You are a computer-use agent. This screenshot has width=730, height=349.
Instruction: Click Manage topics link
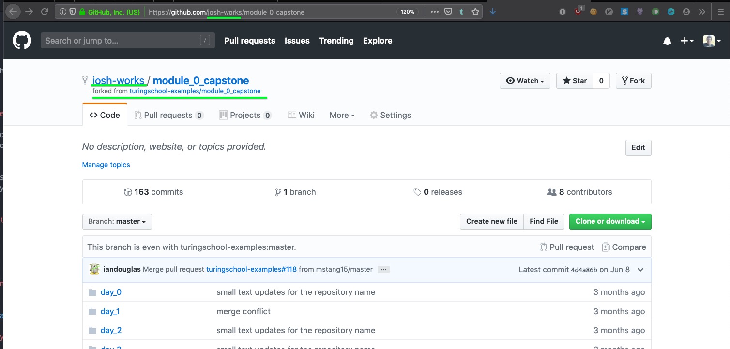click(106, 165)
